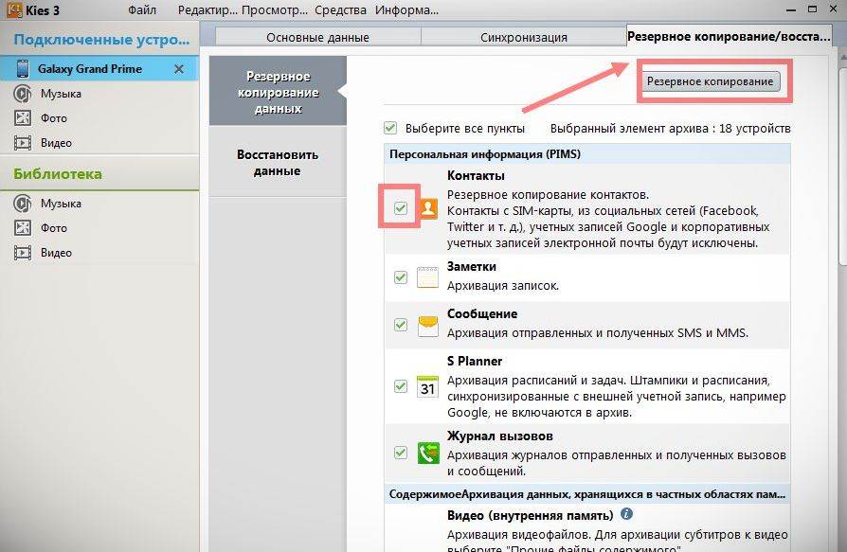Screen dimensions: 847x552
Task: Switch to the Основные данные tab
Action: pos(317,38)
